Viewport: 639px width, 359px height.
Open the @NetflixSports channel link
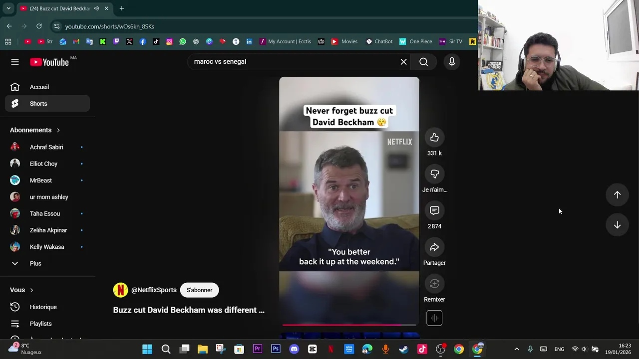(154, 290)
